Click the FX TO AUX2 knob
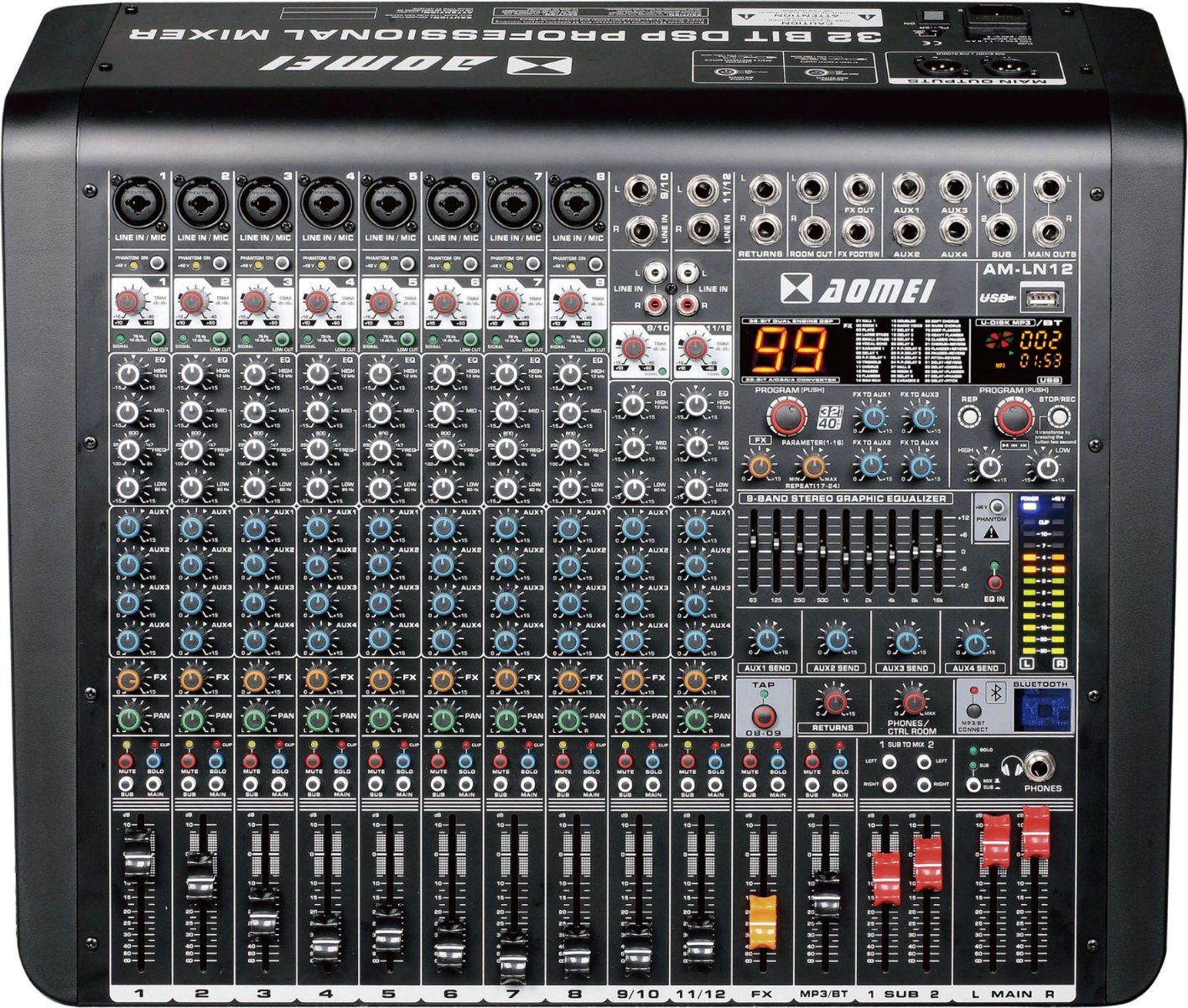 [872, 465]
